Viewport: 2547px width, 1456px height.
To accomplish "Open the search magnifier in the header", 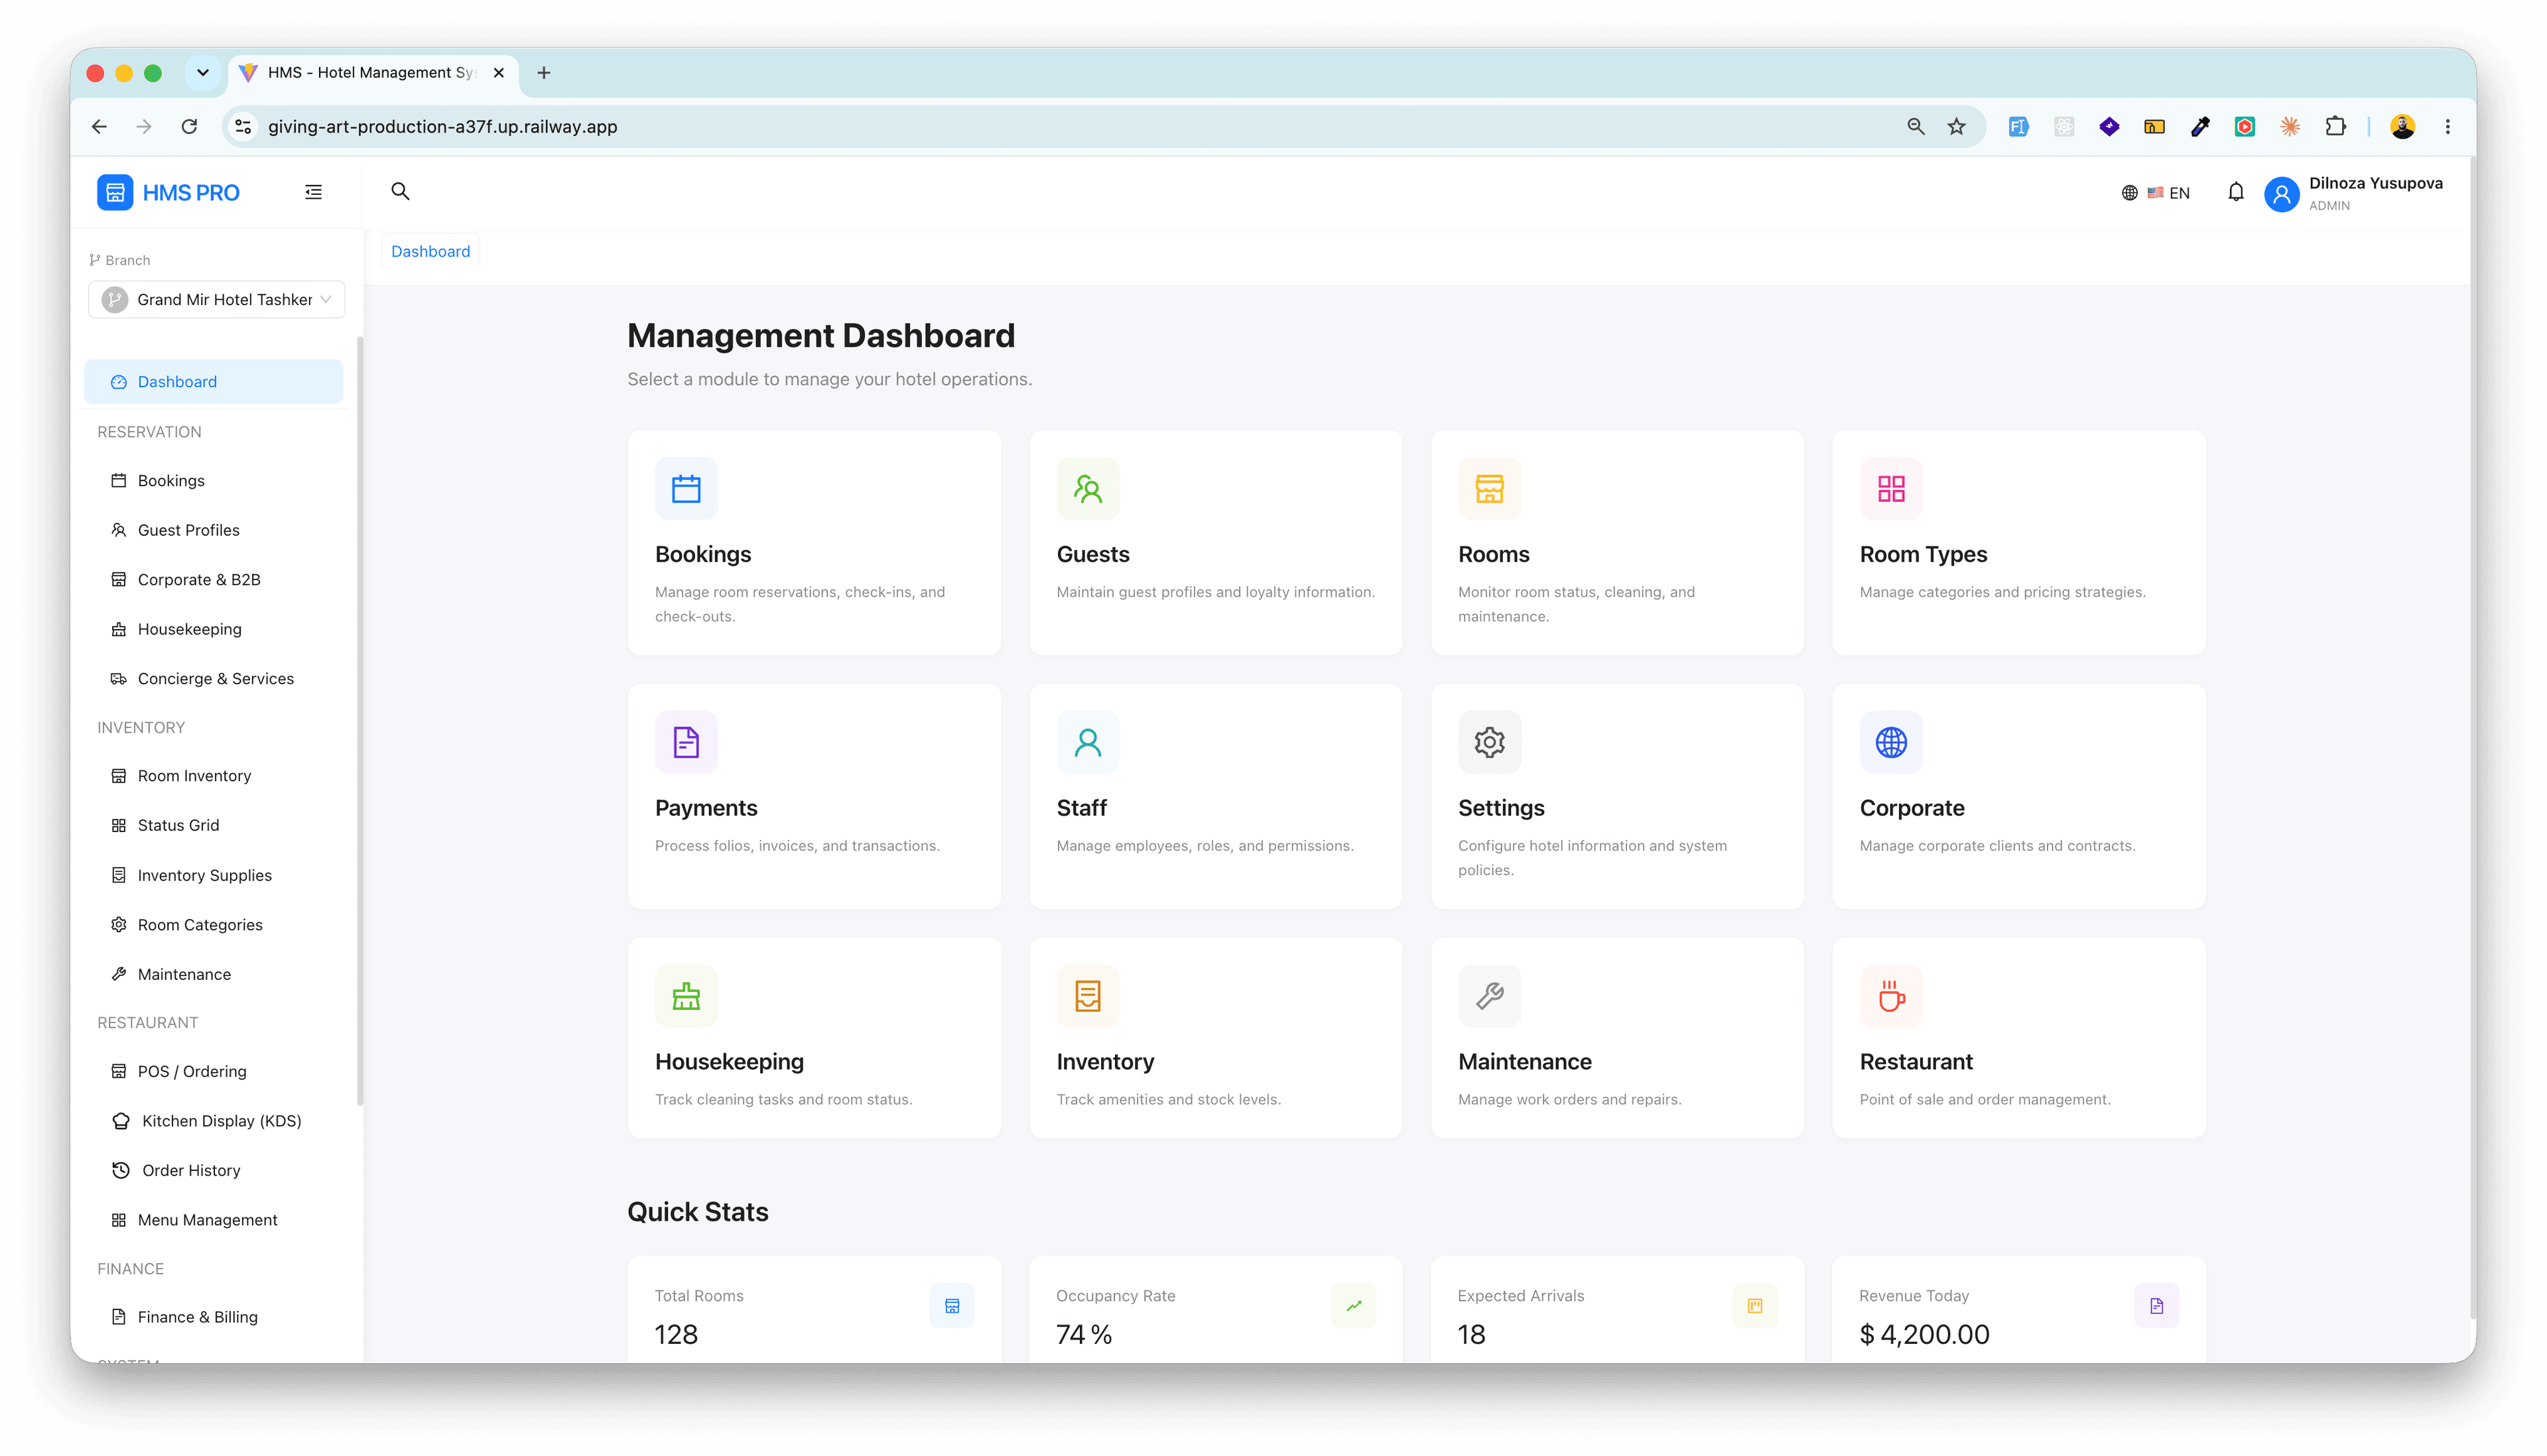I will pos(400,191).
